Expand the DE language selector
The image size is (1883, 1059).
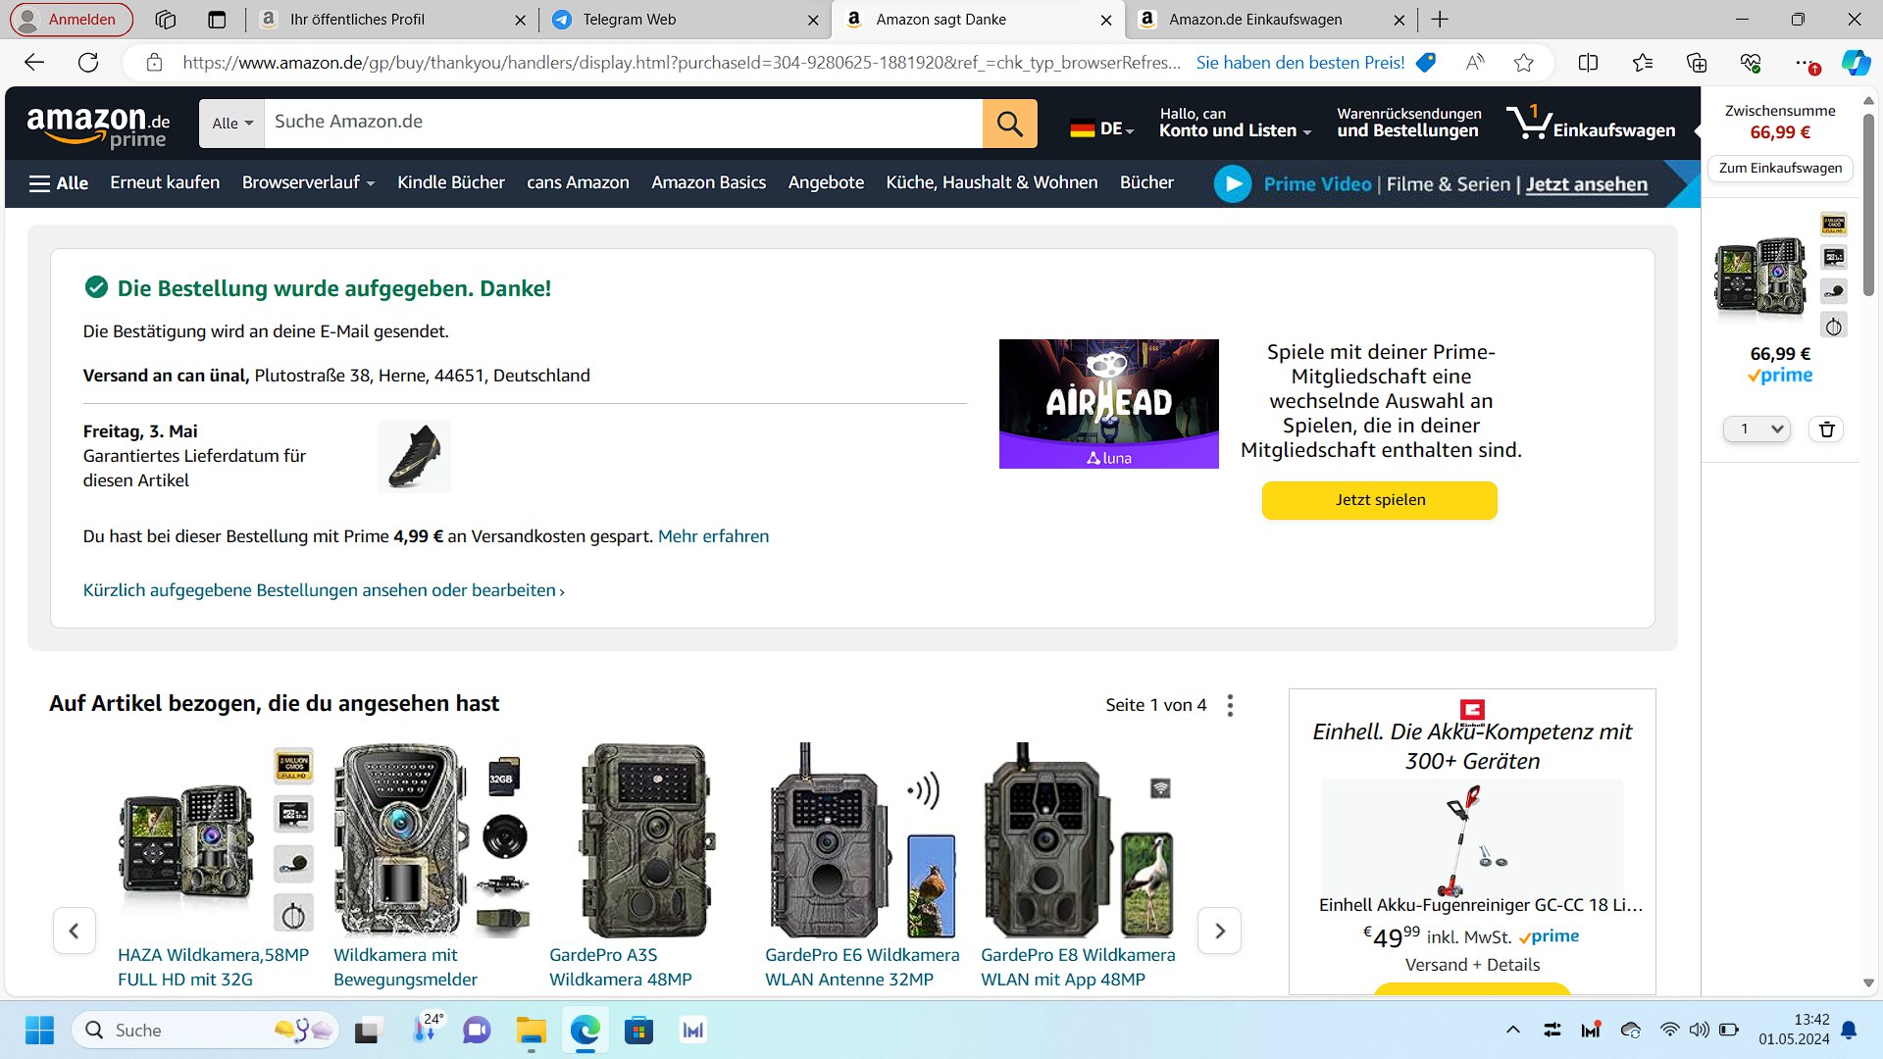click(x=1102, y=128)
